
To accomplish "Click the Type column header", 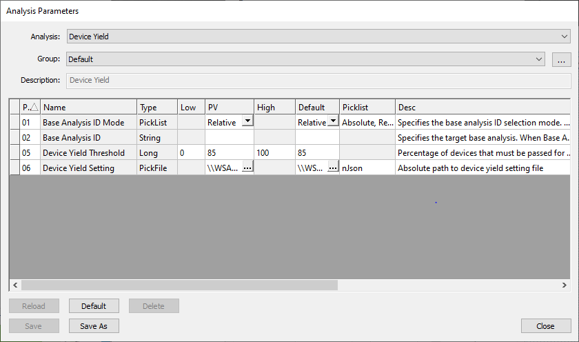I will click(156, 108).
